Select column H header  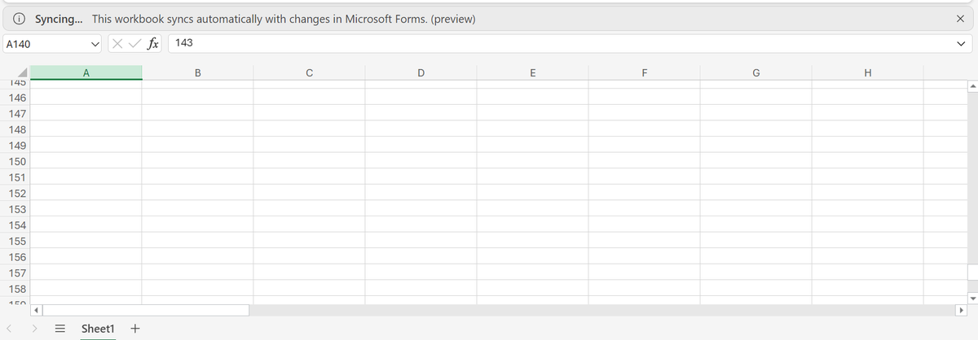coord(867,72)
